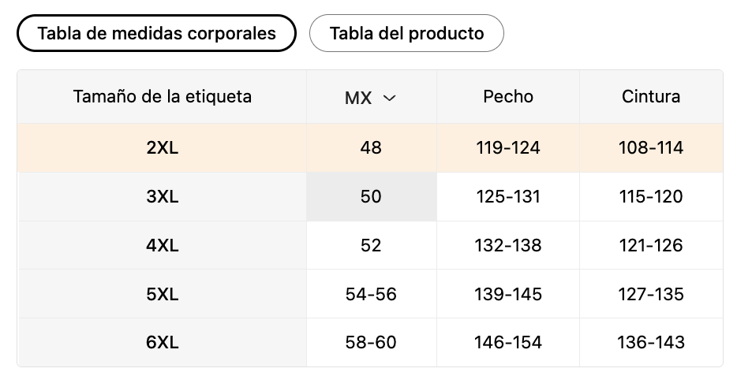
Task: Select the 4XL size row label
Action: tap(163, 246)
